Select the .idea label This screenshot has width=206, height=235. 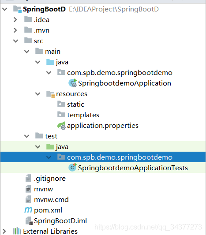(41, 20)
